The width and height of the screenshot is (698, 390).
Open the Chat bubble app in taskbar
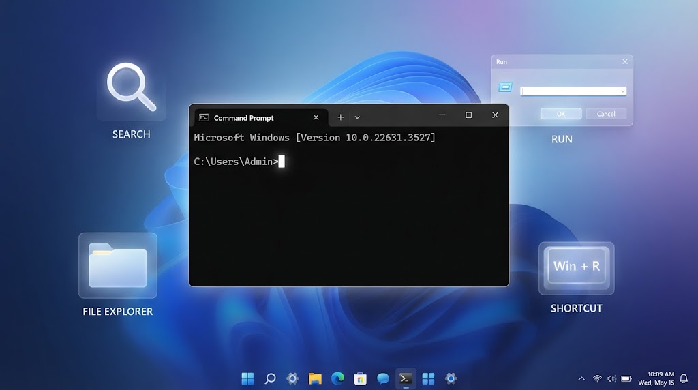point(383,378)
